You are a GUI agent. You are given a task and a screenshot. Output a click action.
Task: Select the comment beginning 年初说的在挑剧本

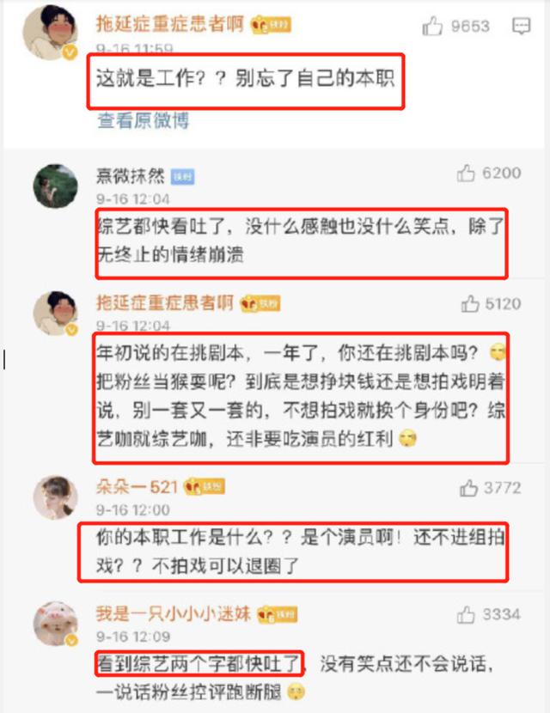[x=301, y=396]
